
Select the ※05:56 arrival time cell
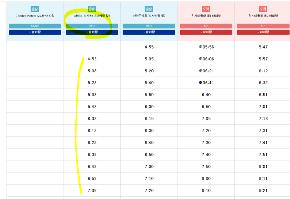(x=206, y=47)
